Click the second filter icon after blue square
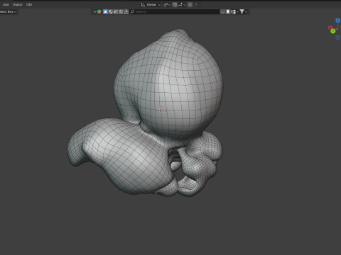The image size is (341, 255). 111,11
